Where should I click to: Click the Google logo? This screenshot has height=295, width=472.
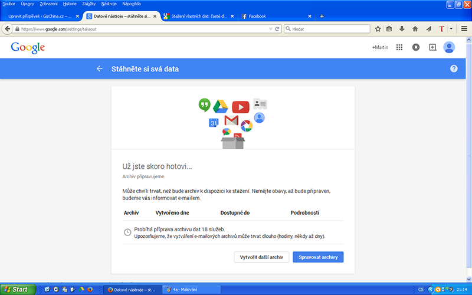[28, 48]
